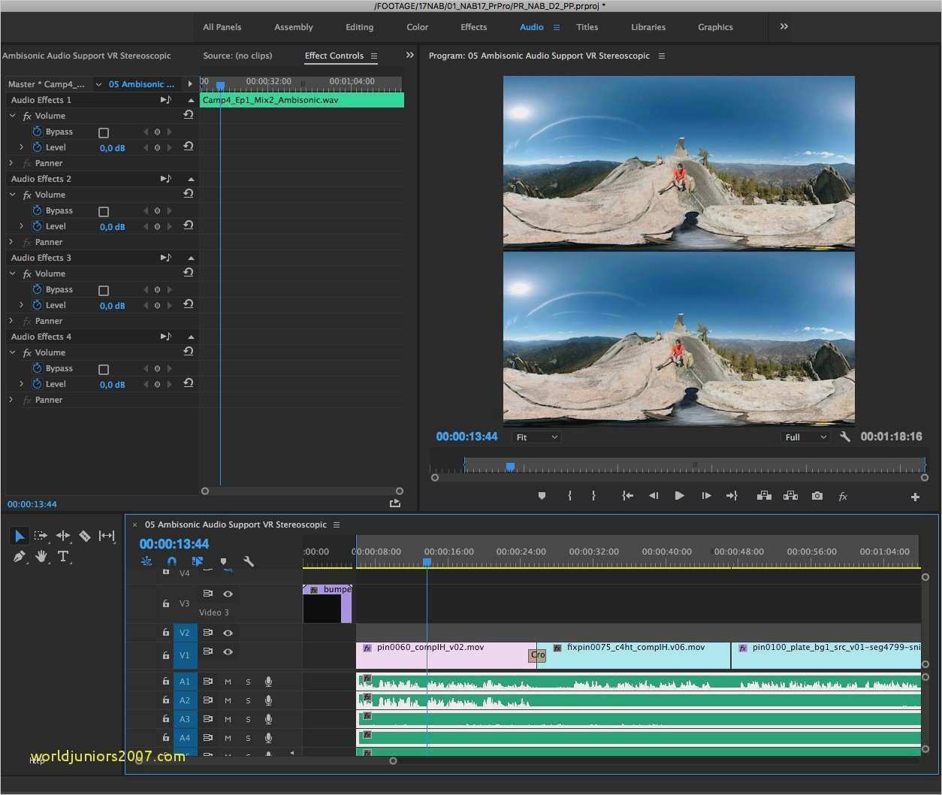Image resolution: width=942 pixels, height=795 pixels.
Task: Click the 0,0 dB Level value in Audio Effects 2
Action: 112,227
